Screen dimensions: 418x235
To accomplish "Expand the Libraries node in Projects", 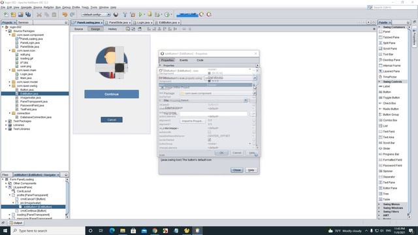I will 7,125.
